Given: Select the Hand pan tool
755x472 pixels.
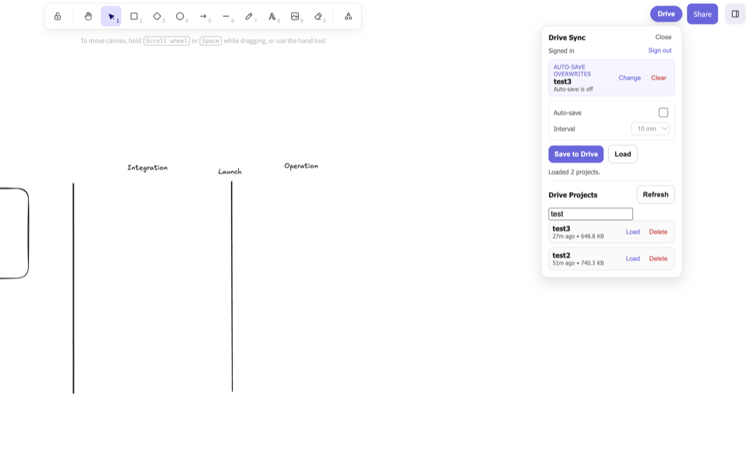Looking at the screenshot, I should coord(88,17).
